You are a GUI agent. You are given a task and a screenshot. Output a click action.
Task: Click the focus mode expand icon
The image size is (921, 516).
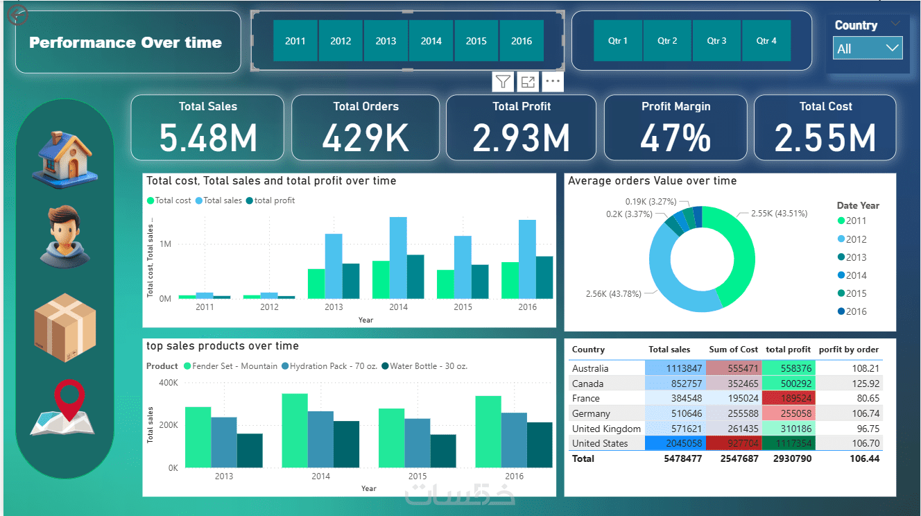(x=528, y=82)
